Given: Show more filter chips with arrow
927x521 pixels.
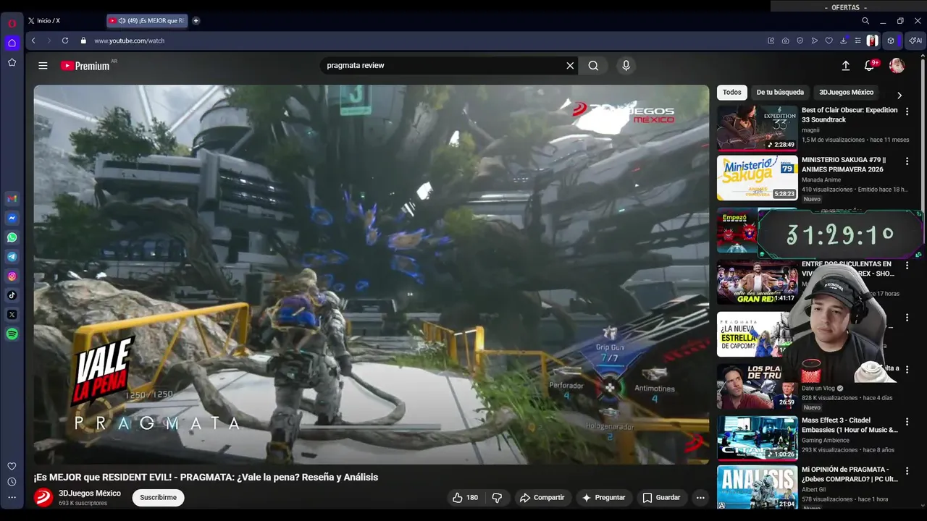Looking at the screenshot, I should [899, 95].
